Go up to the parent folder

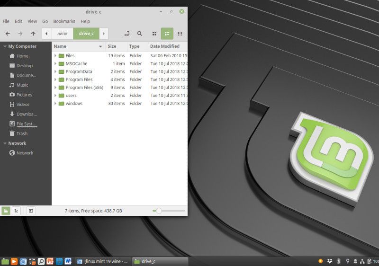pos(33,34)
